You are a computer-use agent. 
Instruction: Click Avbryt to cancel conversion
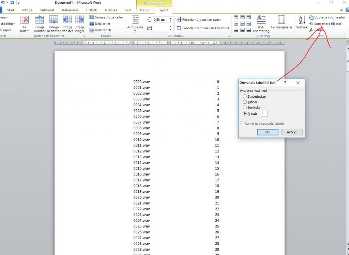pyautogui.click(x=292, y=132)
